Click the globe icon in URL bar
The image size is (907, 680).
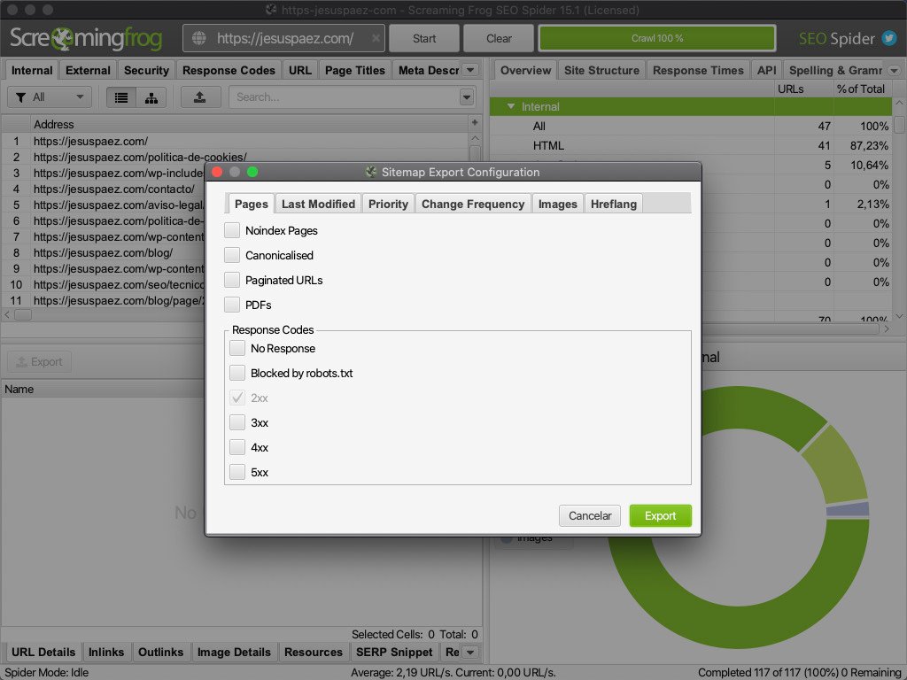pos(199,38)
